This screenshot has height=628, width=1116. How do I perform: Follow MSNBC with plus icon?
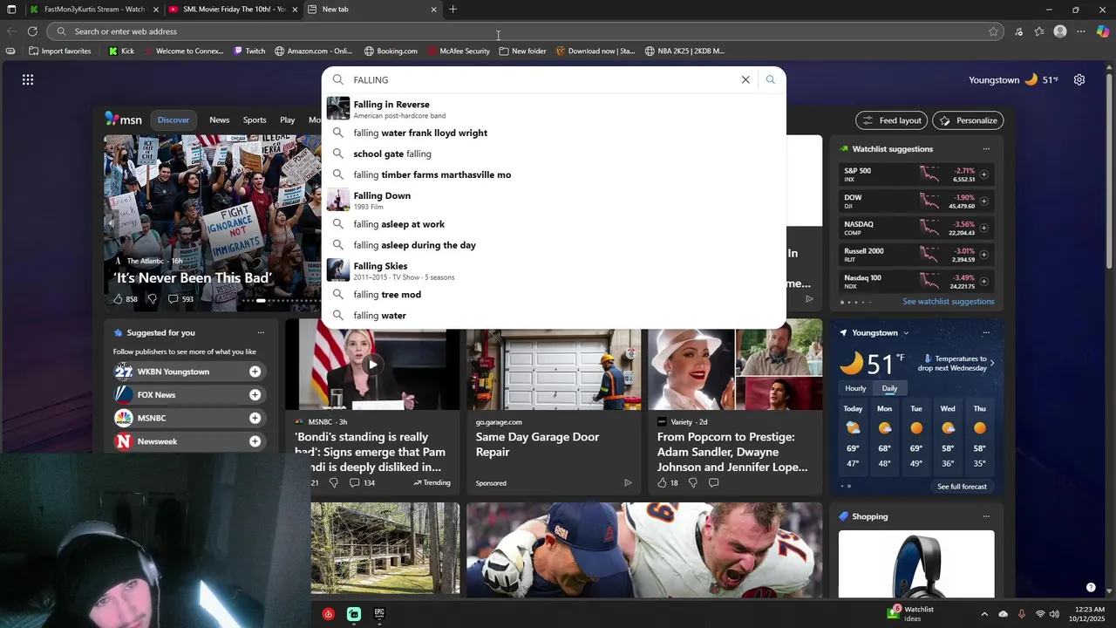tap(255, 418)
